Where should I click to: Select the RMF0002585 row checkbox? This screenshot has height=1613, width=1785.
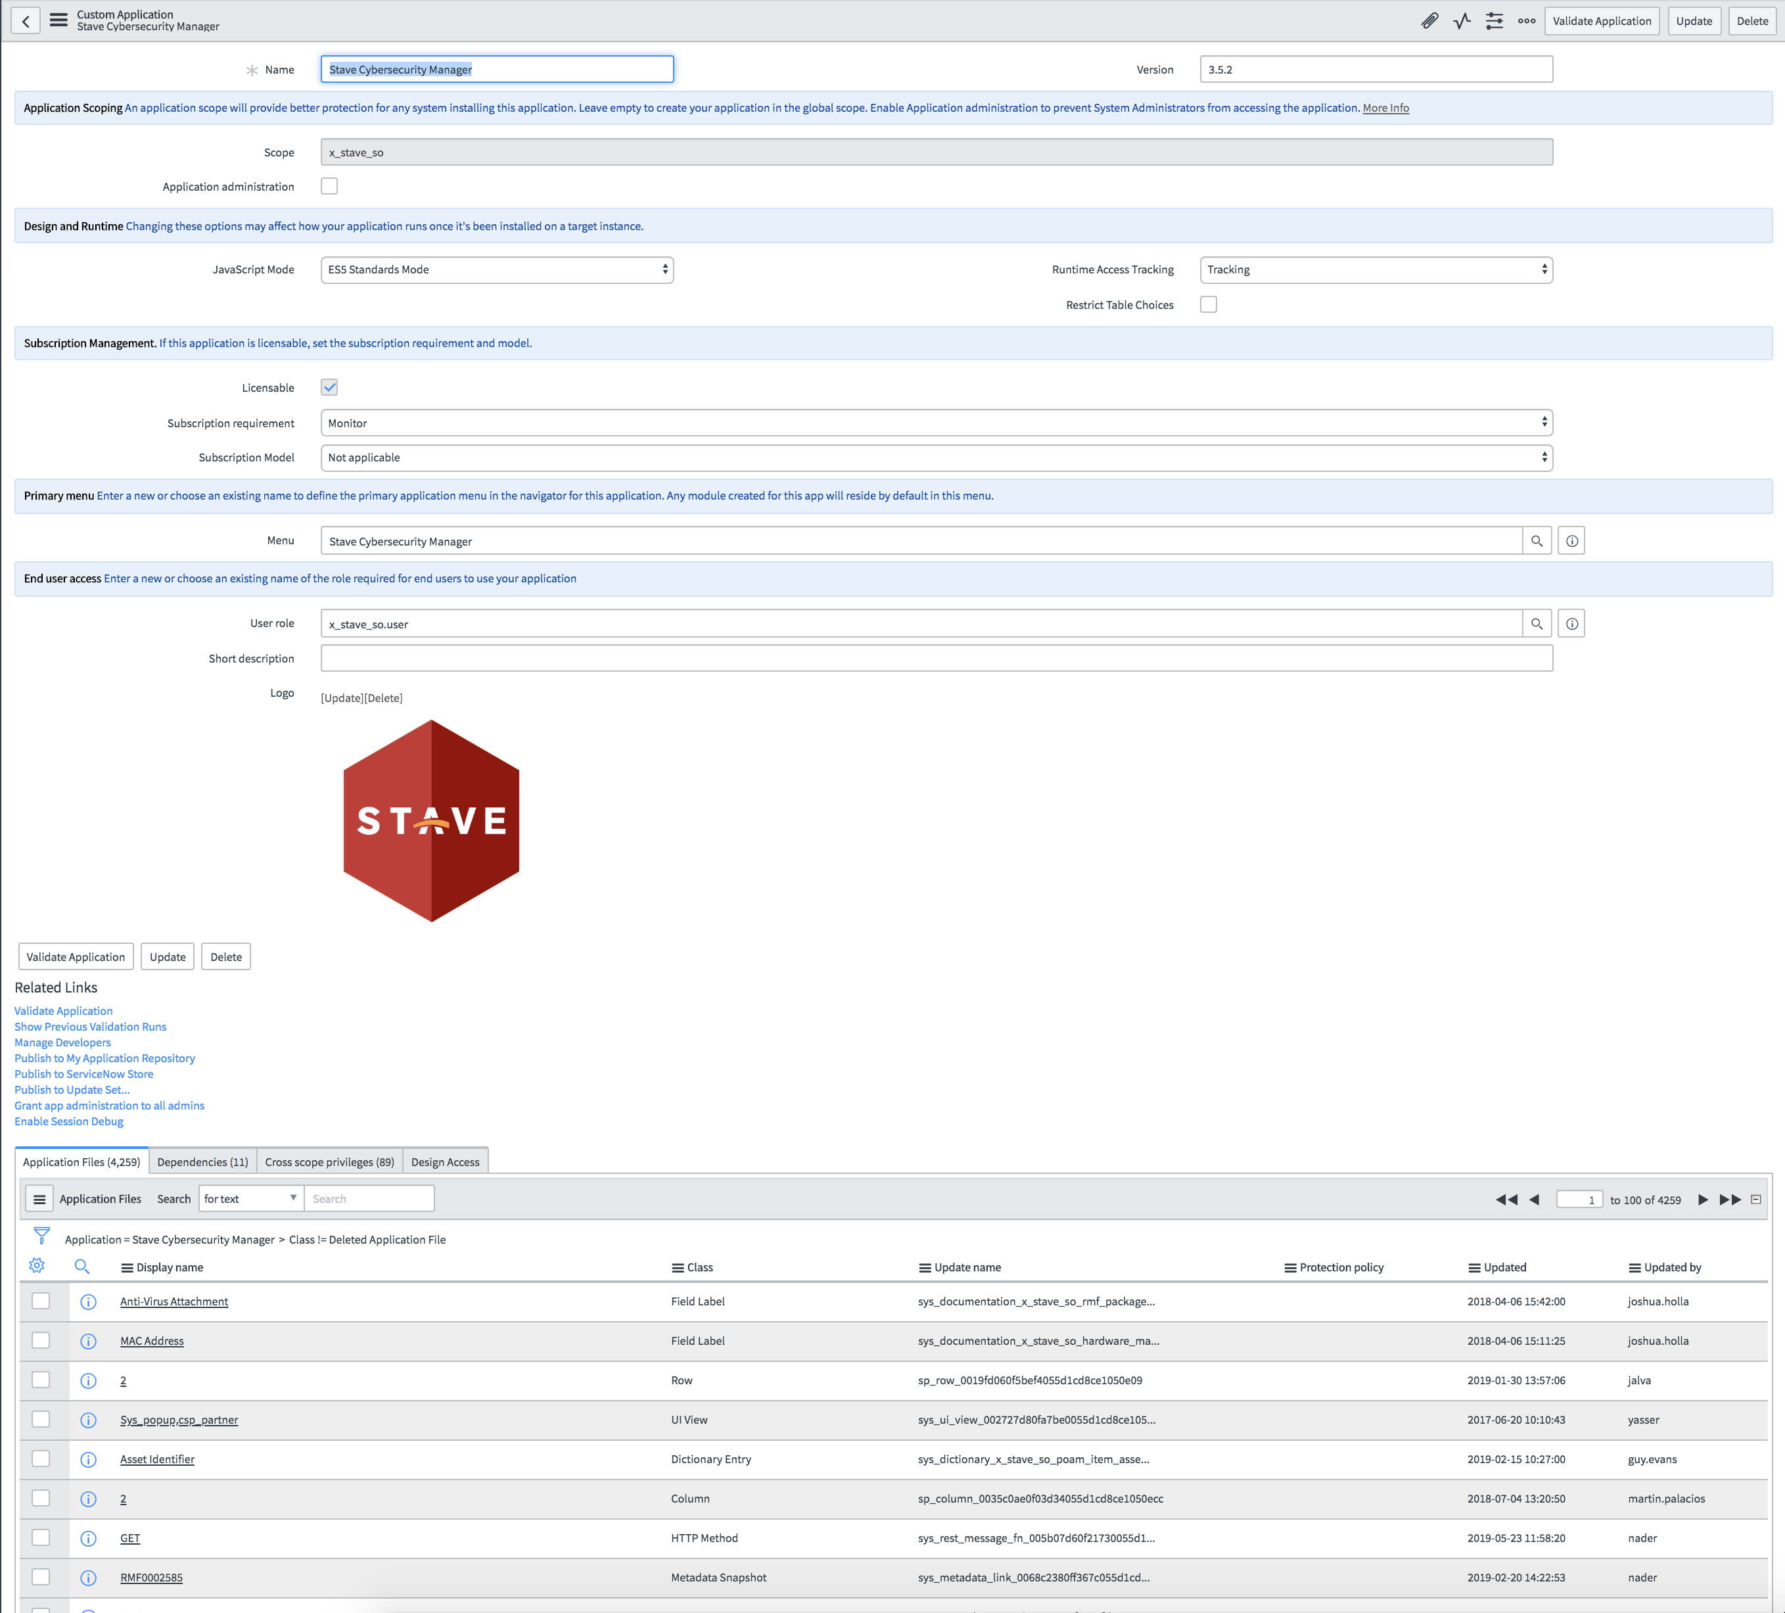click(41, 1577)
